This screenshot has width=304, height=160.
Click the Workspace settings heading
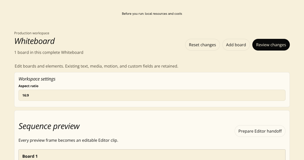pyautogui.click(x=37, y=79)
